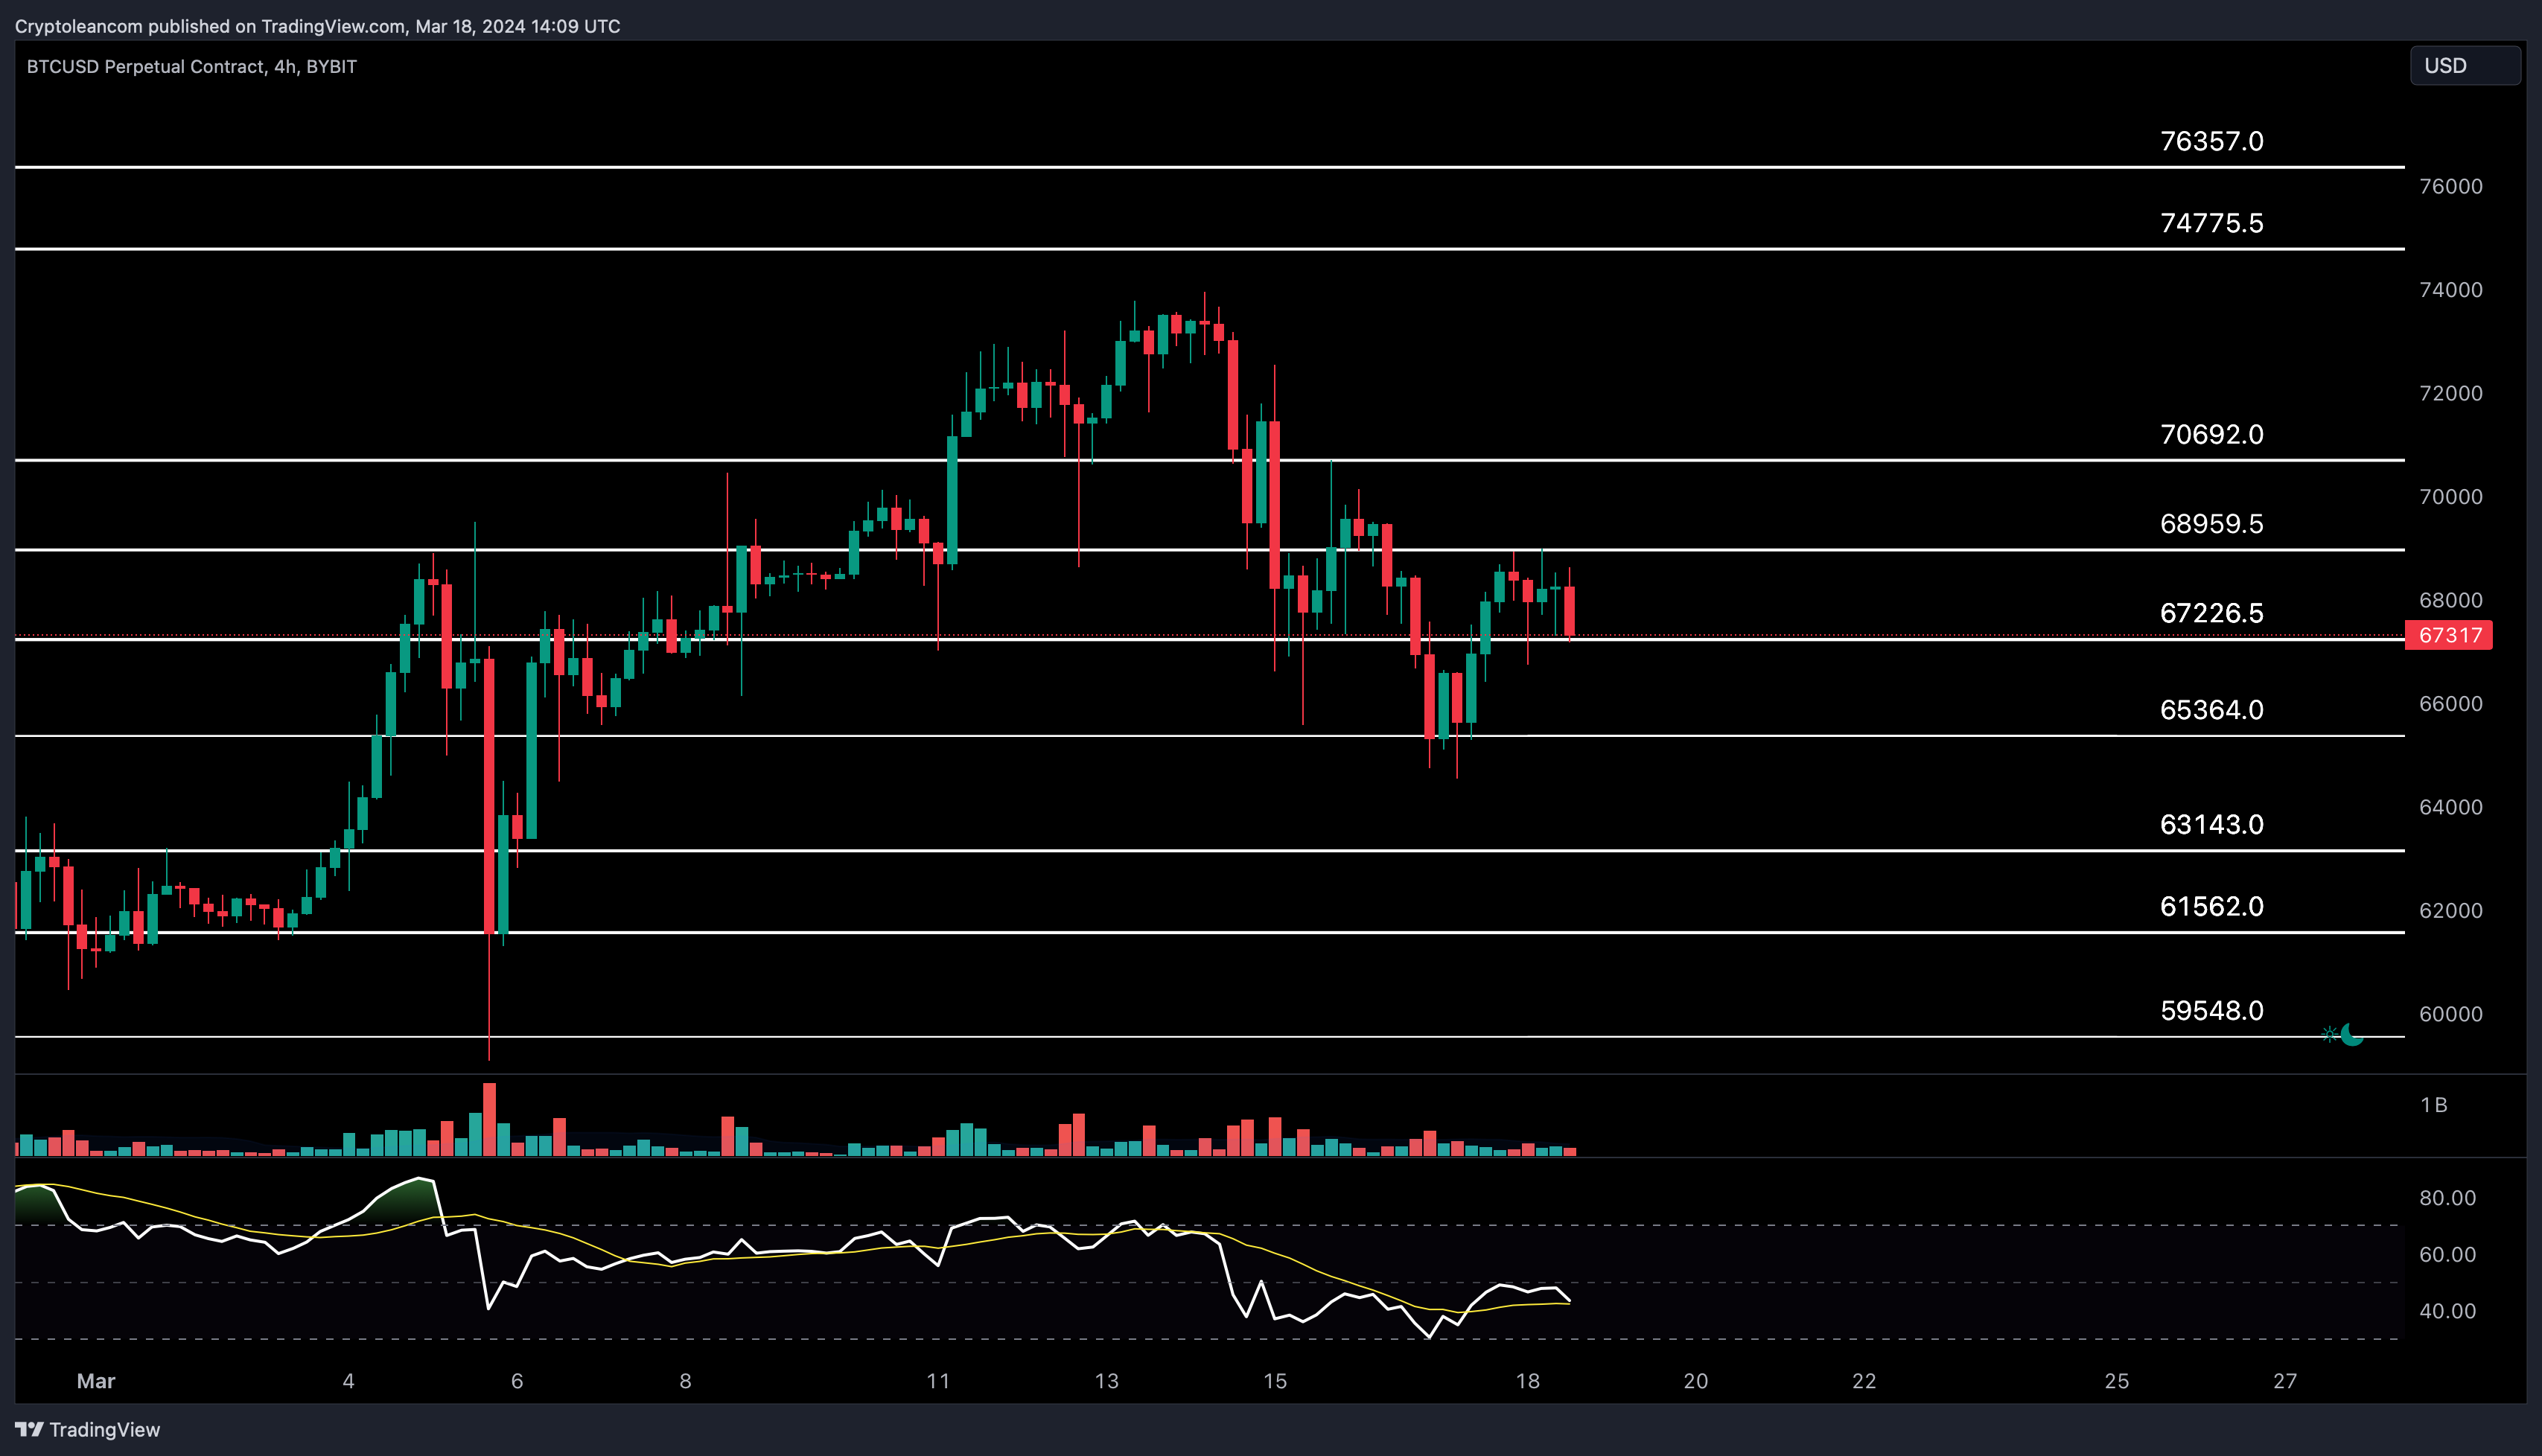2542x1456 pixels.
Task: Click the 8 date axis label
Action: 685,1381
